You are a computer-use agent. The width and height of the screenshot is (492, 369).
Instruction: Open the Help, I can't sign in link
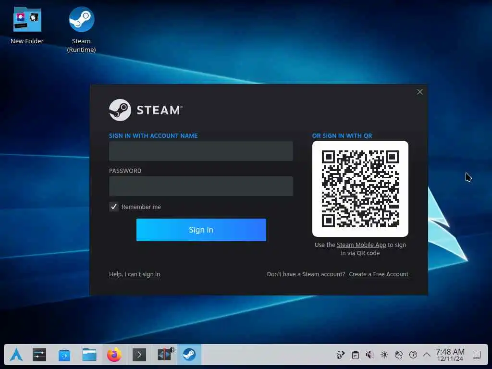135,274
